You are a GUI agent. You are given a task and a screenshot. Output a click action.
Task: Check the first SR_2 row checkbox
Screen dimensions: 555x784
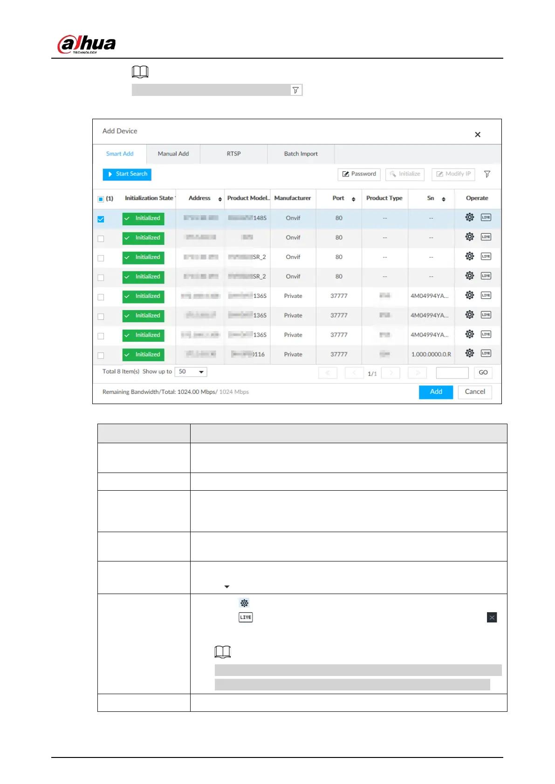click(101, 258)
